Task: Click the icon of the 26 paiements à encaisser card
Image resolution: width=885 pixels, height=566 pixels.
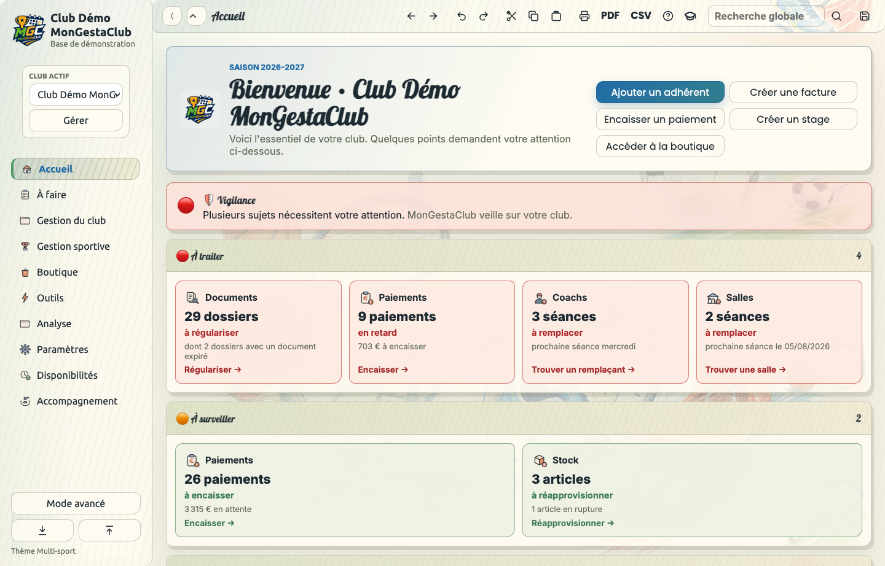Action: [x=192, y=460]
